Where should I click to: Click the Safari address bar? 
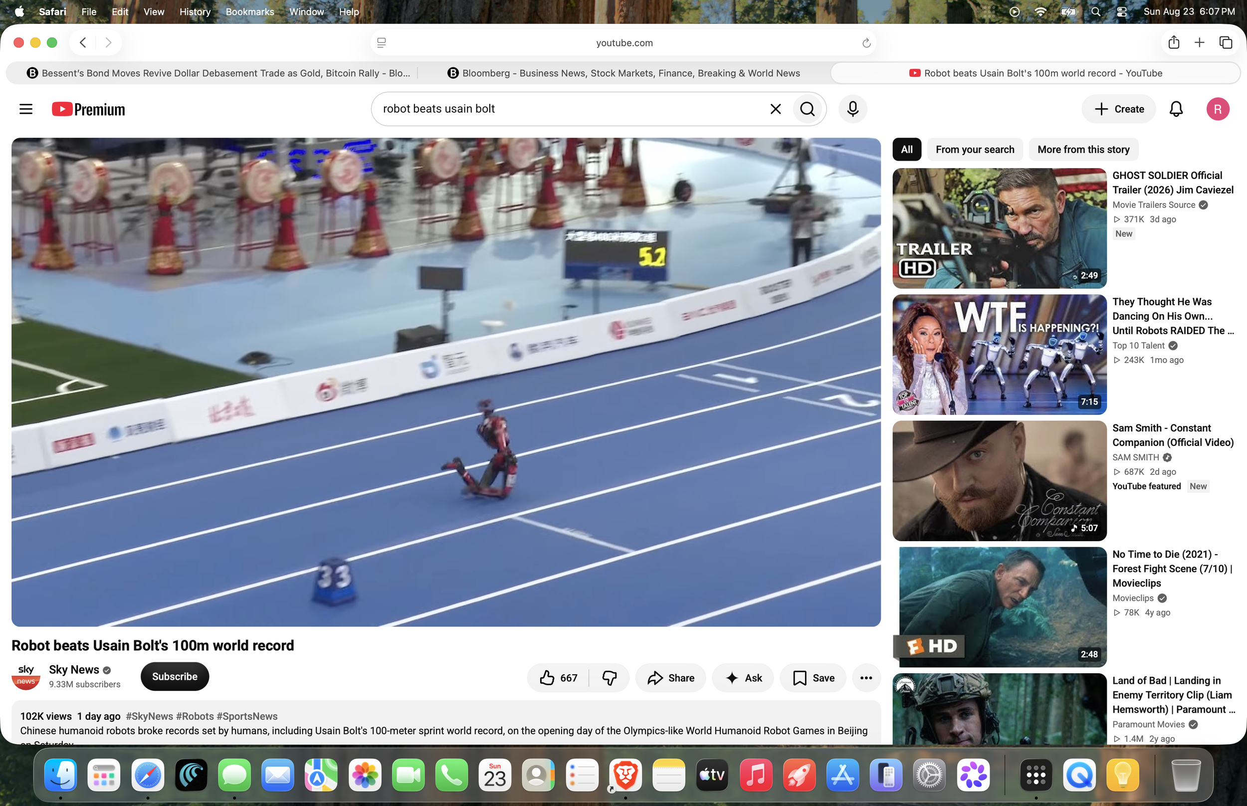(x=624, y=43)
